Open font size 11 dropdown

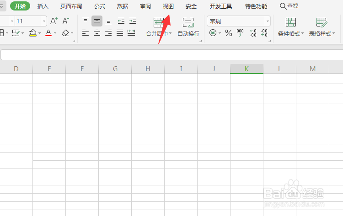click(44, 21)
